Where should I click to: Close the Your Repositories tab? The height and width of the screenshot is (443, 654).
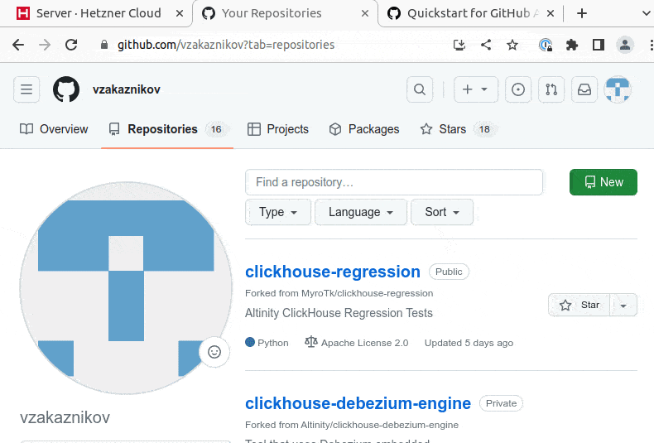(365, 13)
